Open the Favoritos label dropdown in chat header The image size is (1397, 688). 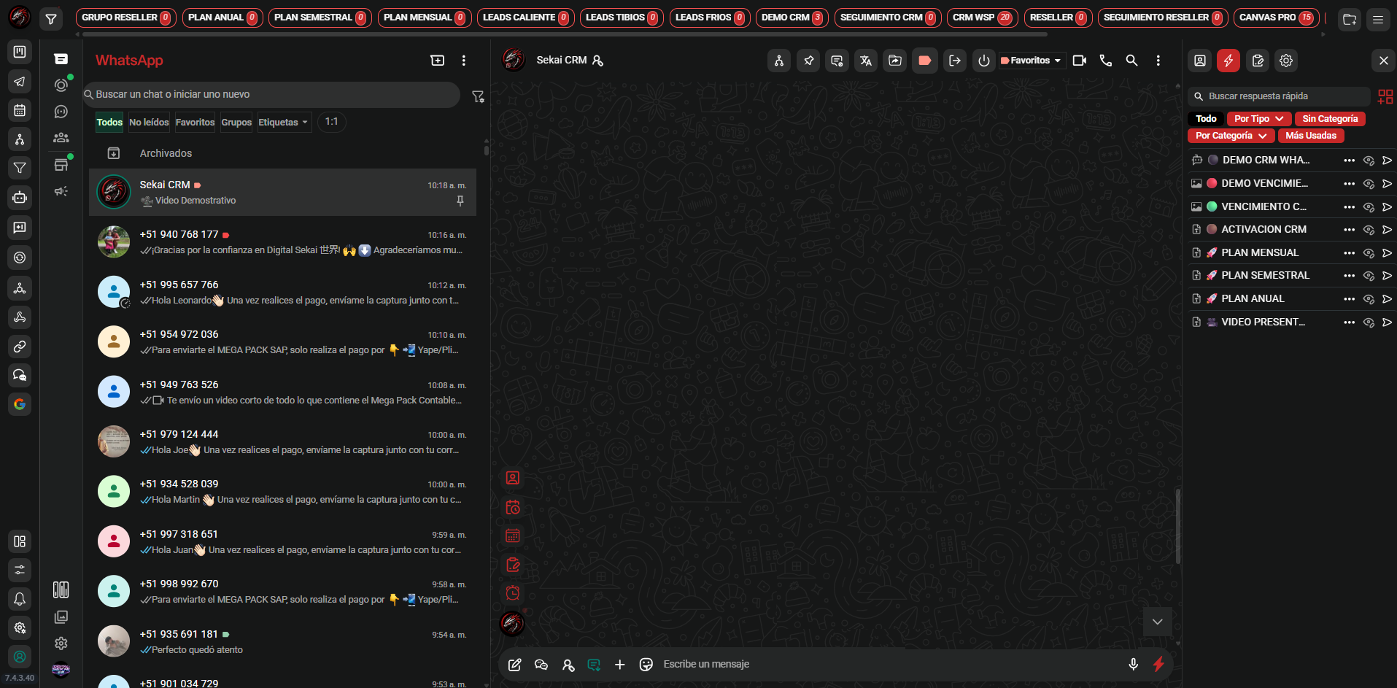pyautogui.click(x=1031, y=61)
